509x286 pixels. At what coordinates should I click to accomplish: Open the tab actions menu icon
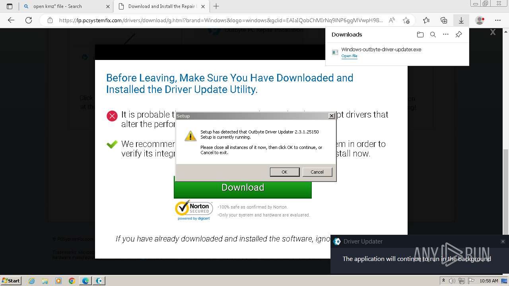[10, 6]
